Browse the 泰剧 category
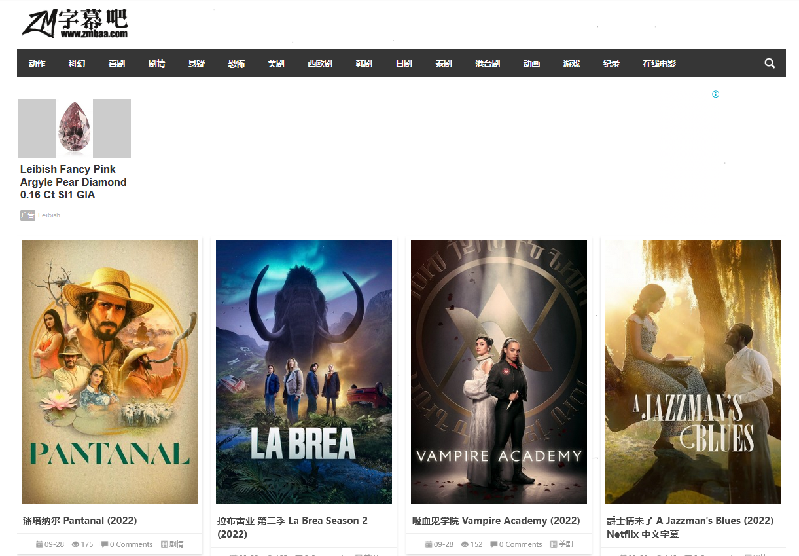Image resolution: width=799 pixels, height=556 pixels. 444,64
